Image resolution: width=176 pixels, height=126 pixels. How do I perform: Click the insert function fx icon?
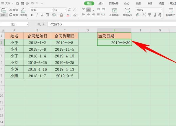click(x=44, y=24)
